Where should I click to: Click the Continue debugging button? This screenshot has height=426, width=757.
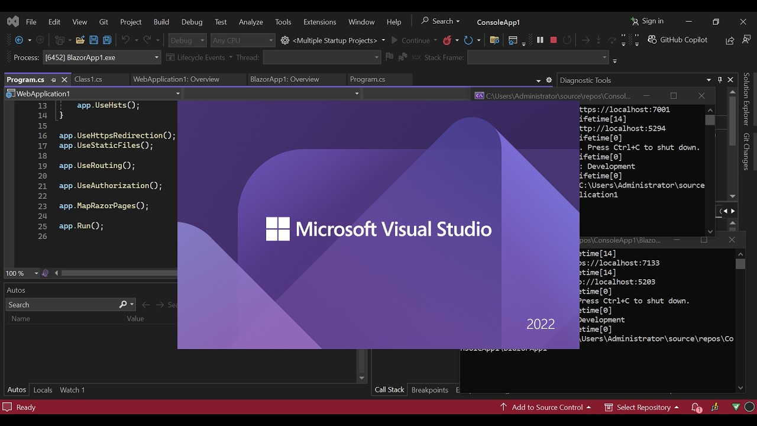410,40
